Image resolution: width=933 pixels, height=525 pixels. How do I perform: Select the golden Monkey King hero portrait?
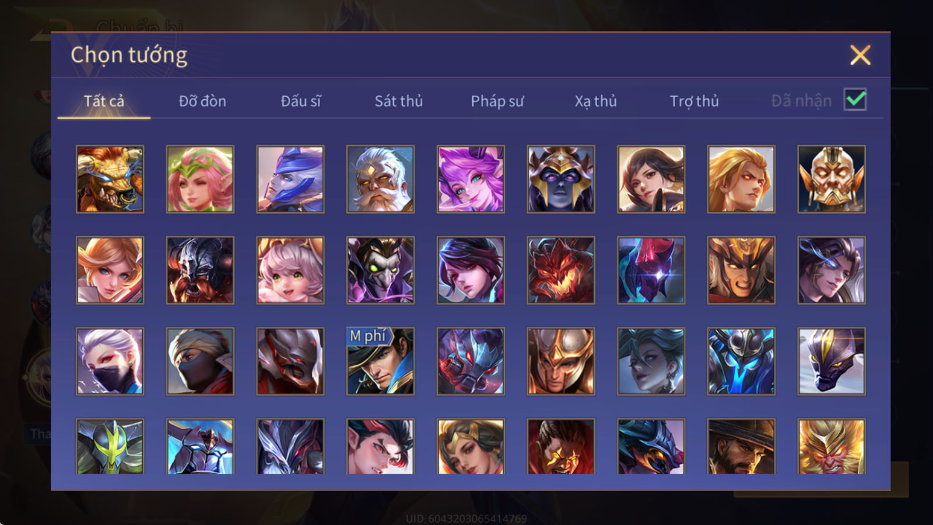tap(832, 446)
